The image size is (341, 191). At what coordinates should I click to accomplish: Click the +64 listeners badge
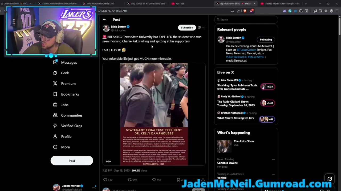click(267, 119)
